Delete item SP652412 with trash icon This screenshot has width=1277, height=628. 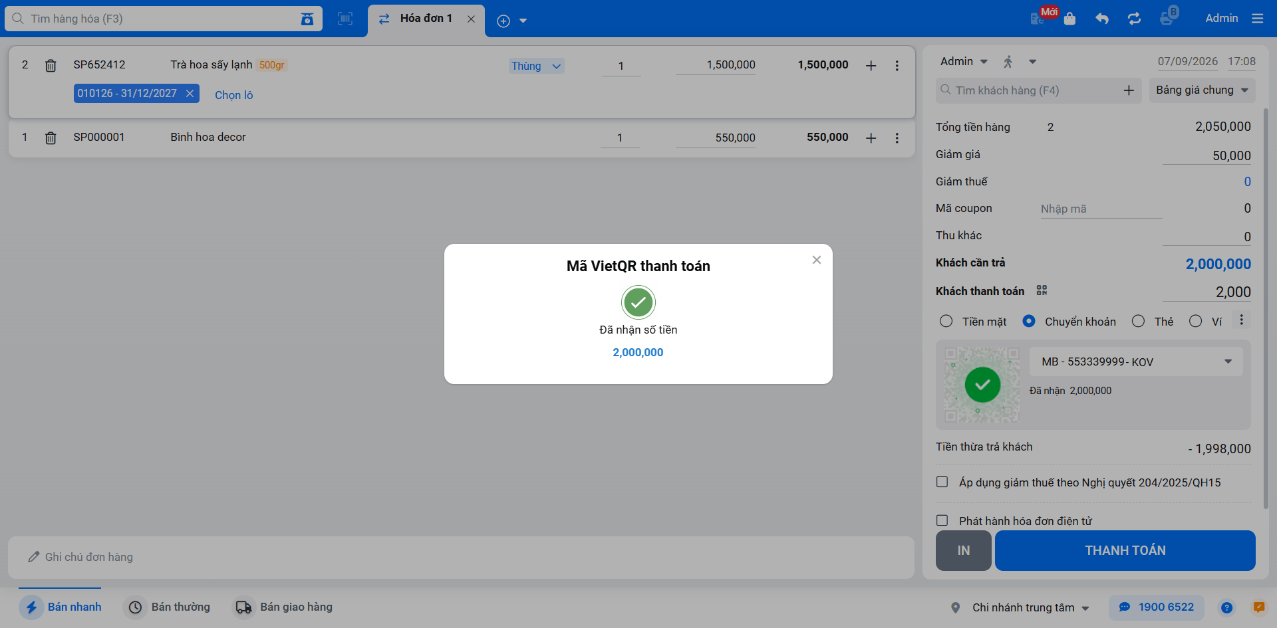pyautogui.click(x=51, y=65)
